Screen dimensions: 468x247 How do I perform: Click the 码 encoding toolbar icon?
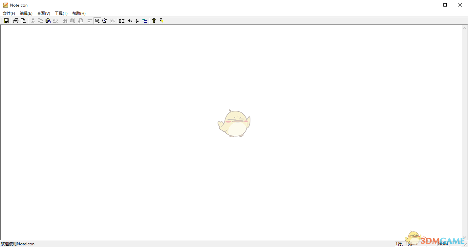click(112, 21)
